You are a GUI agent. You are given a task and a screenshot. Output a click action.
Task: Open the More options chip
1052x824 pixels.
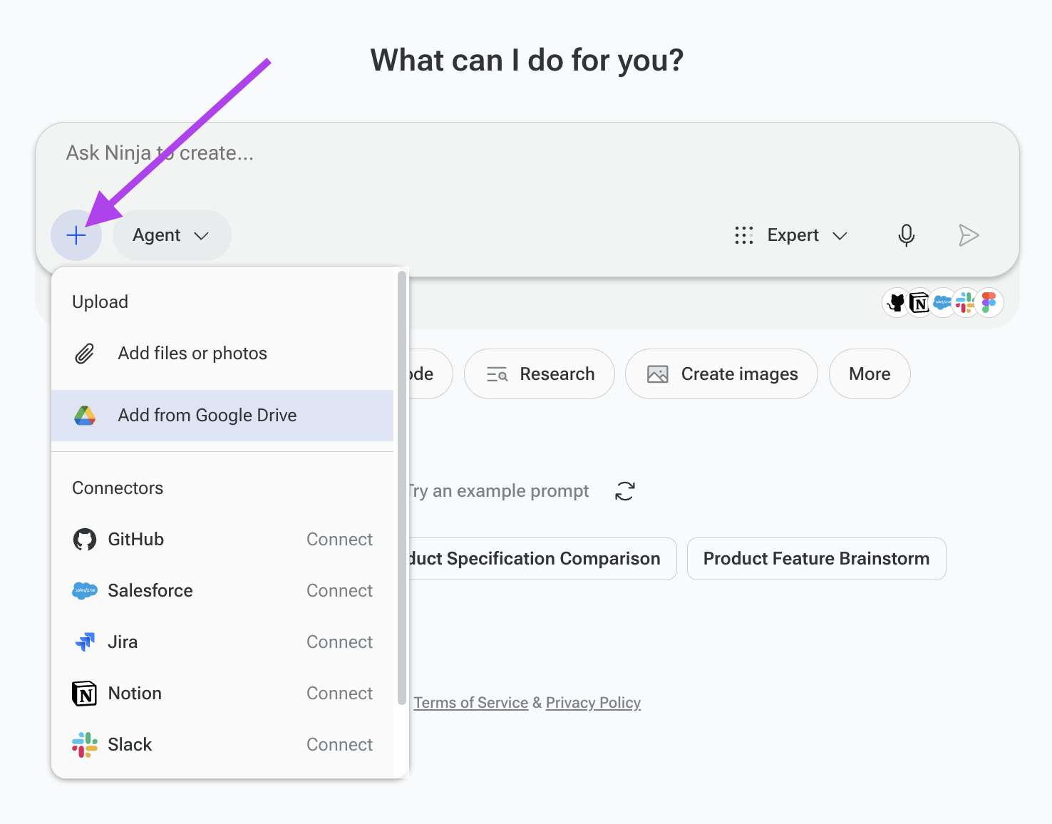870,374
